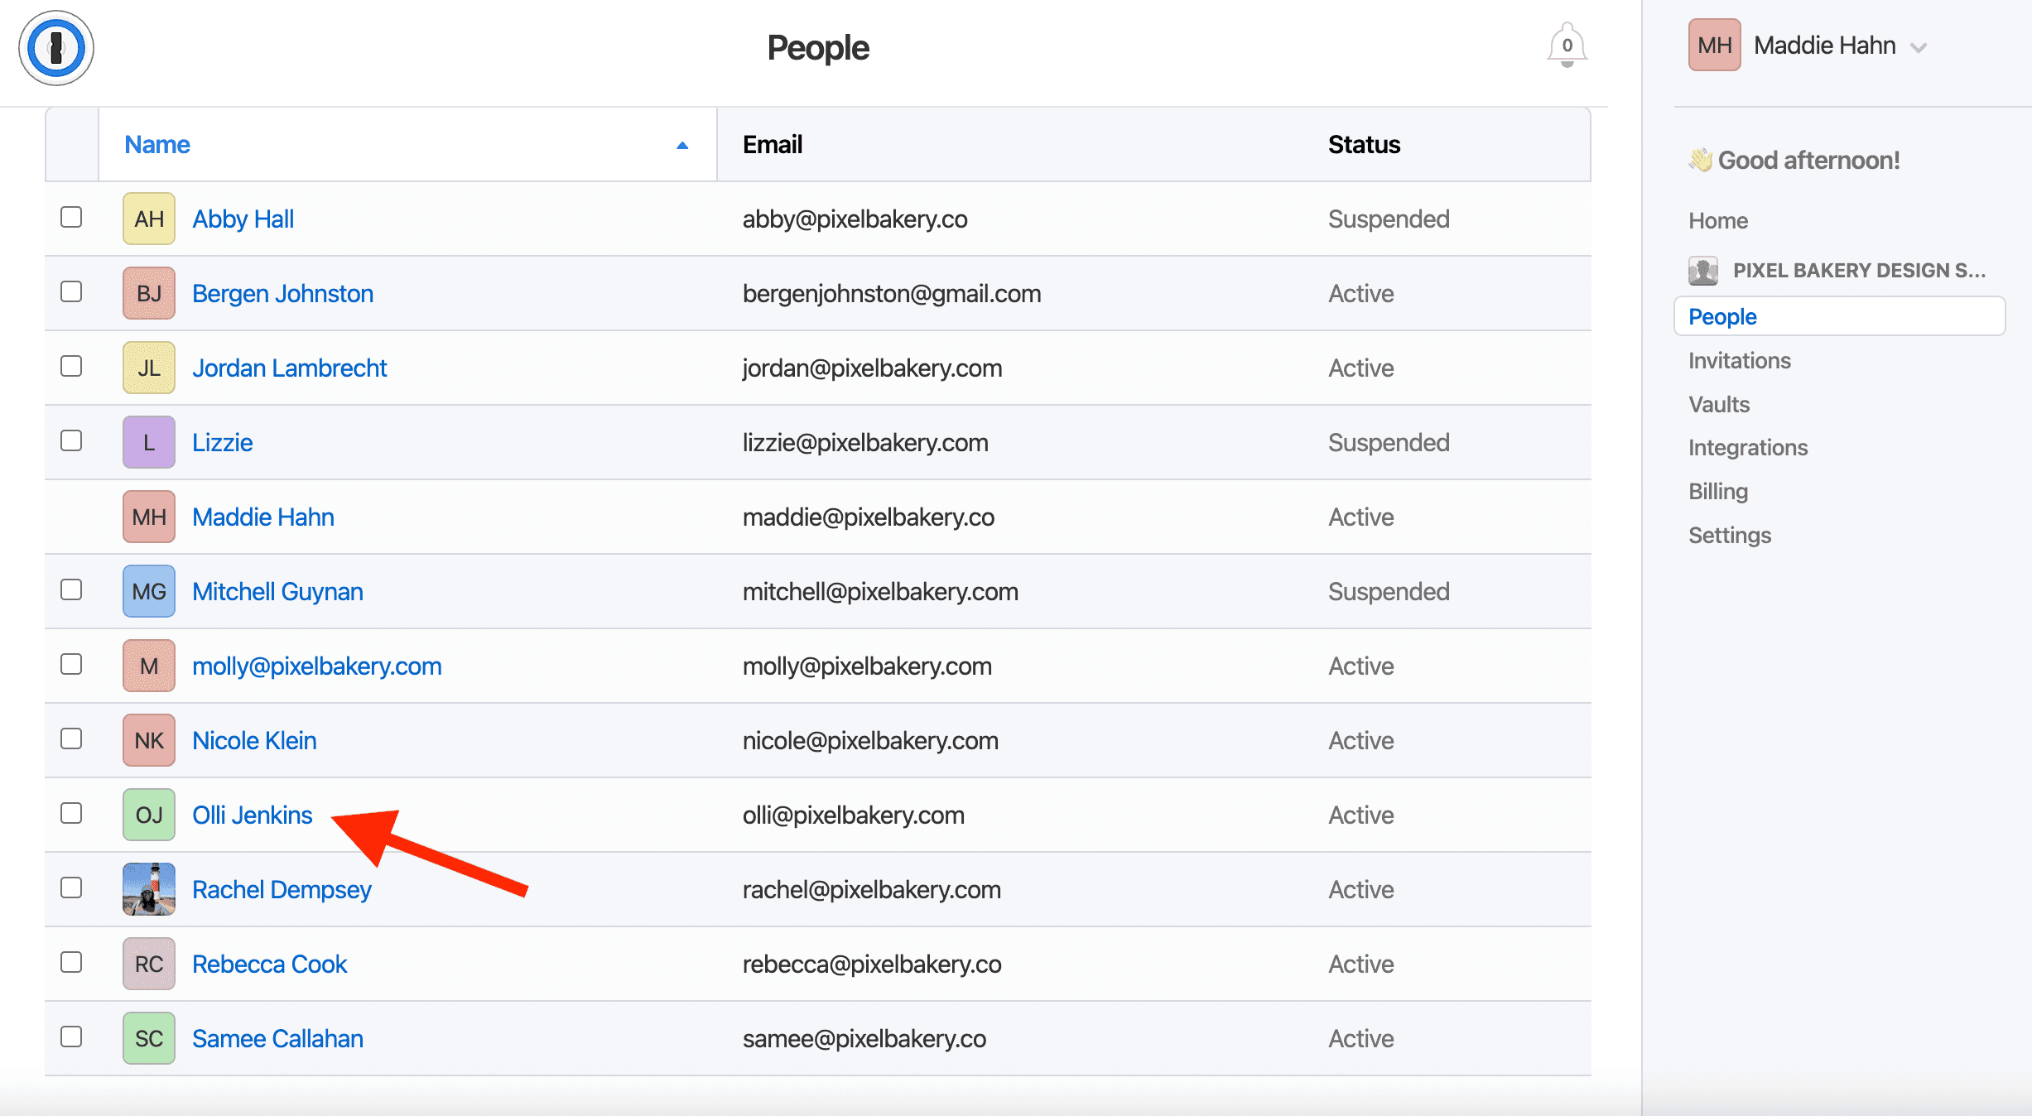
Task: Navigate to the Invitations menu item
Action: tap(1740, 360)
